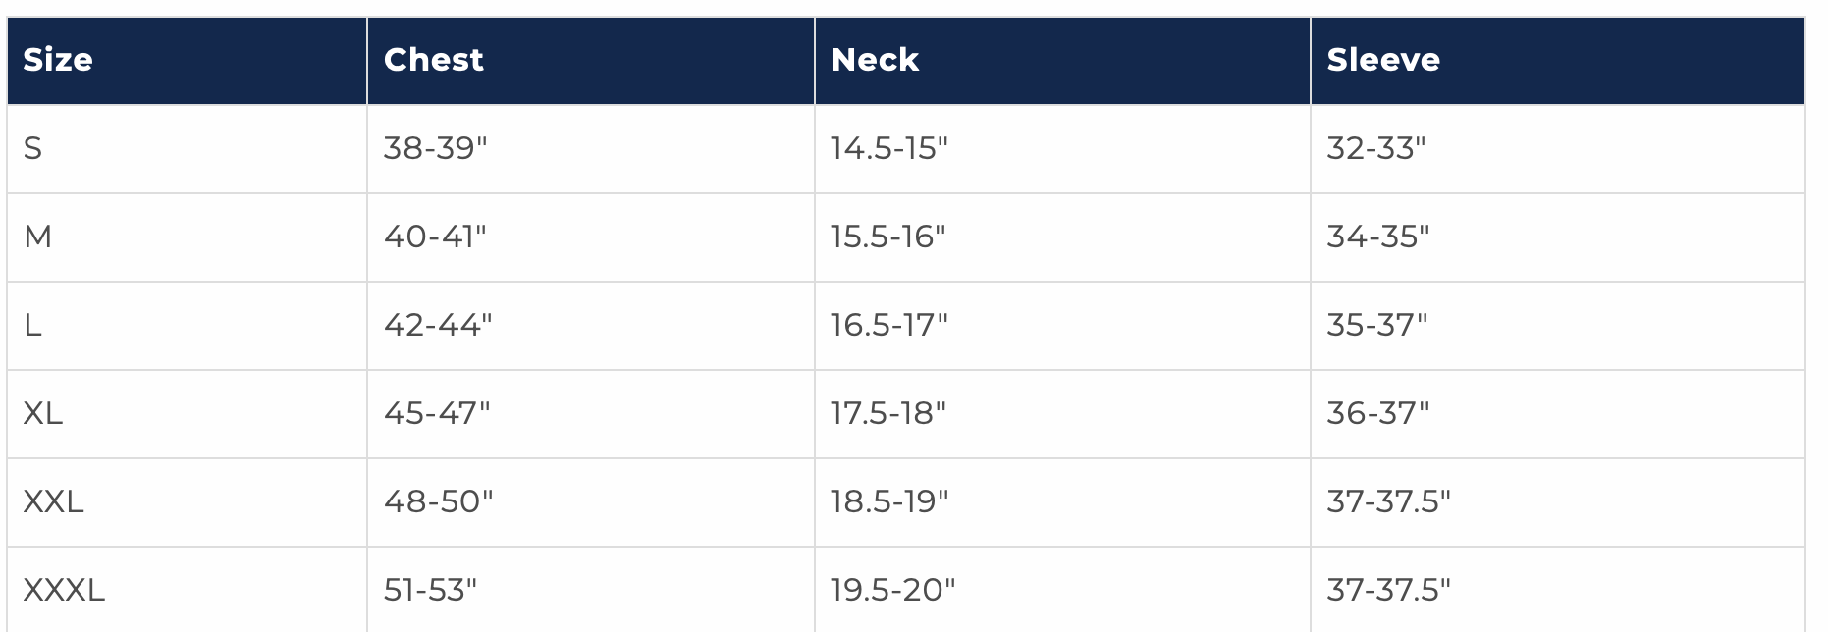Select the S size cell
The height and width of the screenshot is (632, 1828).
point(33,148)
